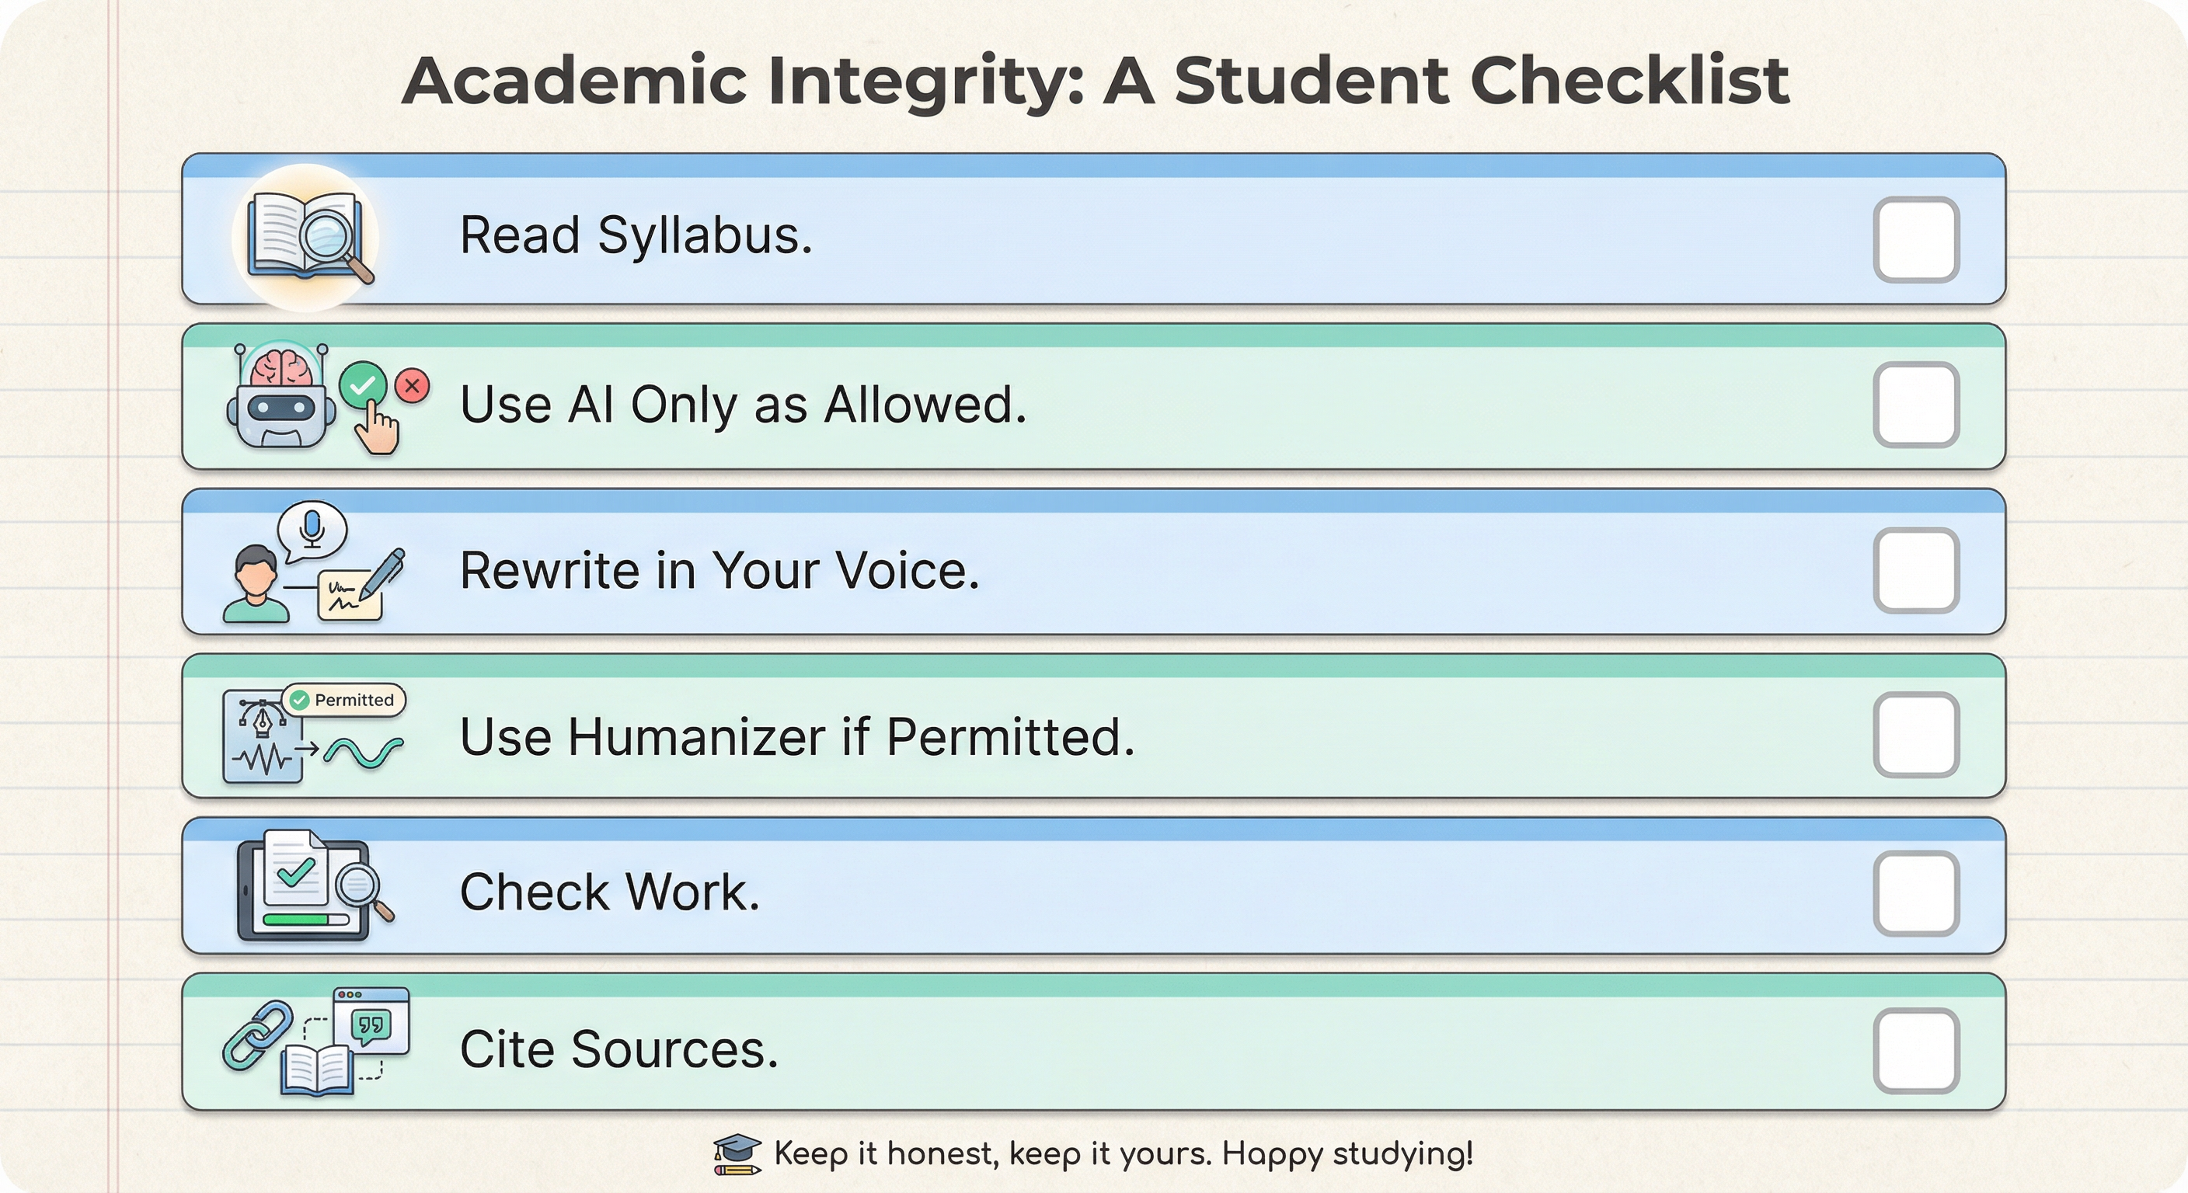
Task: Click the graduation cap icon in footer
Action: (737, 1154)
